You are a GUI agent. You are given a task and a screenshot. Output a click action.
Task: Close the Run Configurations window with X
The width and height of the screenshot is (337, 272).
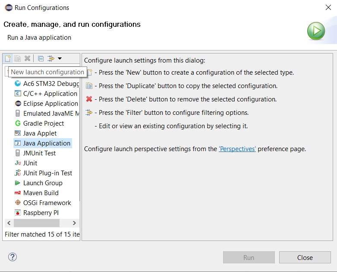[x=328, y=7]
